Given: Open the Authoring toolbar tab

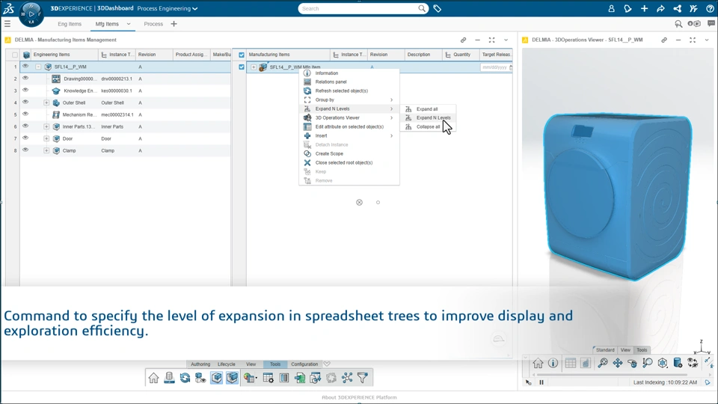Looking at the screenshot, I should pos(200,364).
